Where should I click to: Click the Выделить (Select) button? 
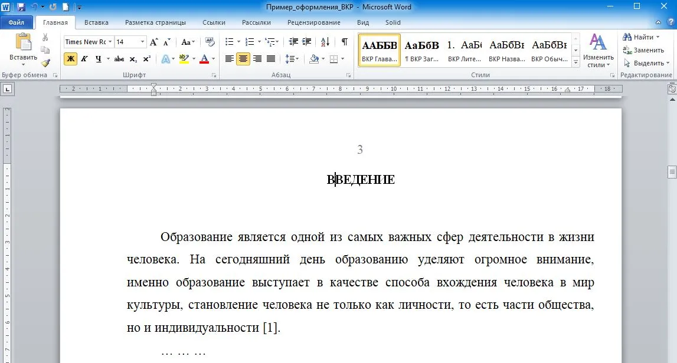(646, 63)
